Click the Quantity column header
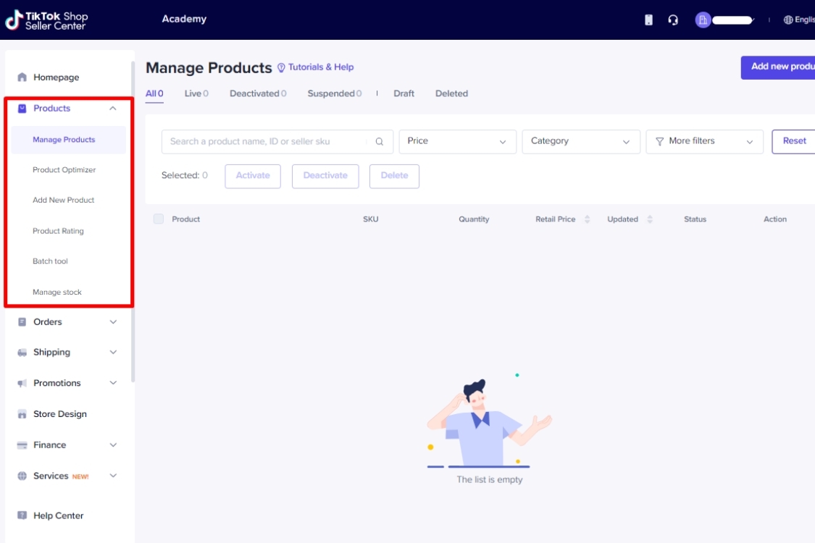815x543 pixels. click(474, 219)
